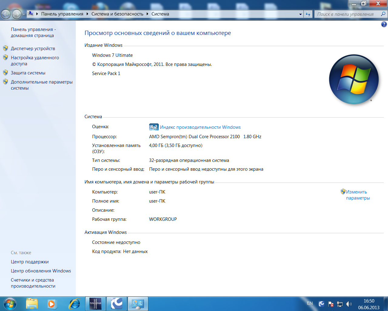Image resolution: width=388 pixels, height=311 pixels.
Task: Select Система breadcrumb item
Action: [160, 14]
